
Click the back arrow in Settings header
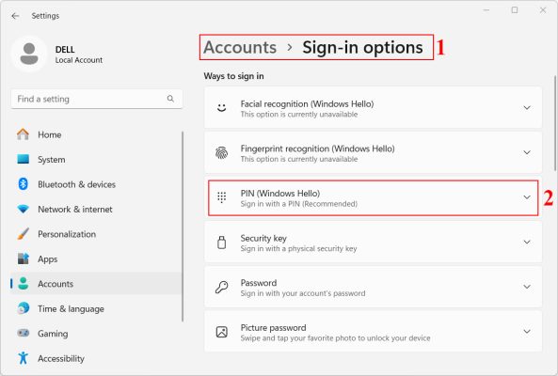tap(15, 16)
